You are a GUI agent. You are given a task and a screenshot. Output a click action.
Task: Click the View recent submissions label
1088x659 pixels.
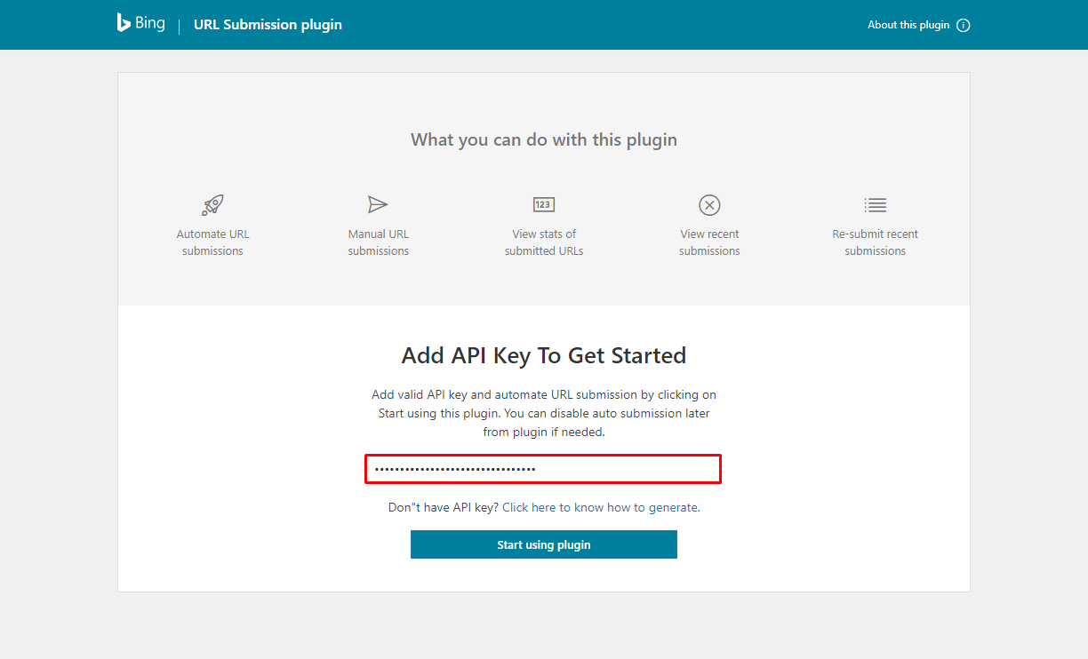[x=709, y=242]
